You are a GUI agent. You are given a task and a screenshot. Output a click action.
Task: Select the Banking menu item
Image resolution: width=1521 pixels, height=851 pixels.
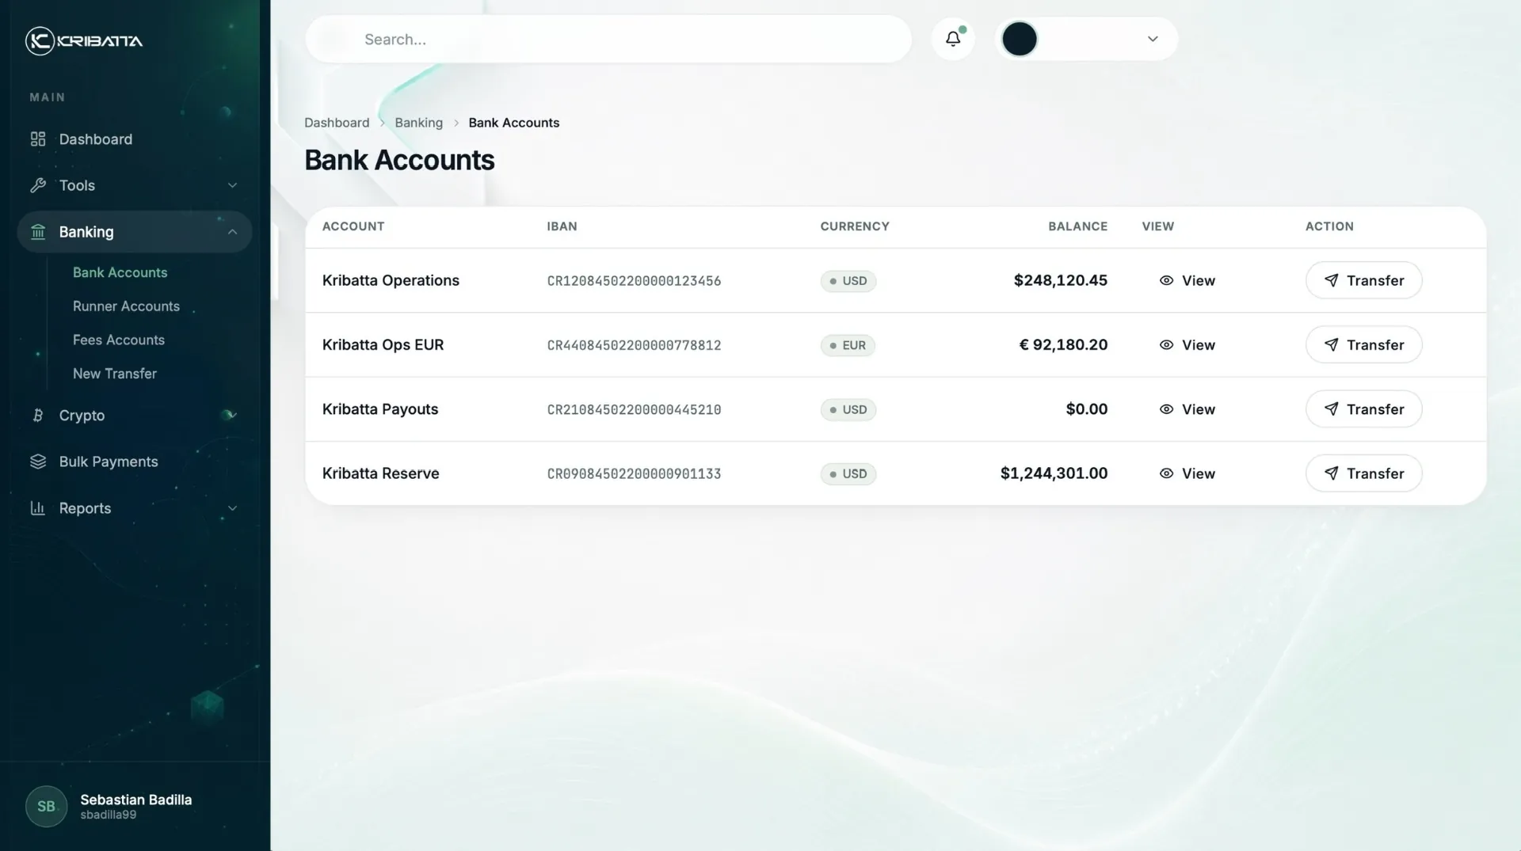(x=135, y=232)
